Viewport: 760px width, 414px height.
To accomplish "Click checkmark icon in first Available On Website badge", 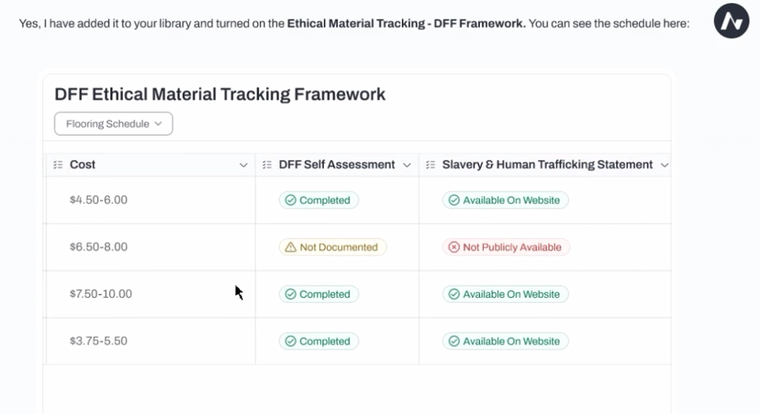I will tap(454, 201).
